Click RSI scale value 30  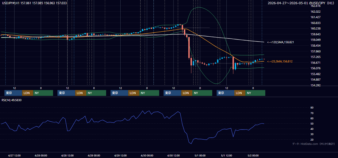312,134
